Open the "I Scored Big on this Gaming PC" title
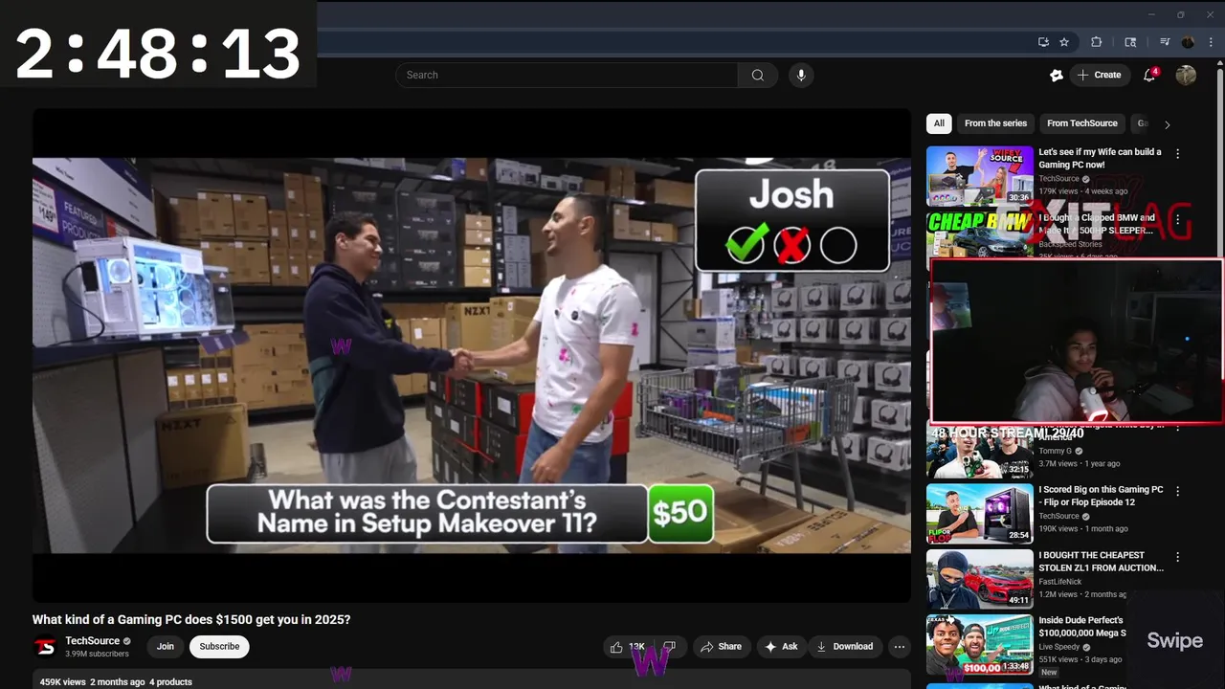Screen dimensions: 1225x689 (1101, 496)
